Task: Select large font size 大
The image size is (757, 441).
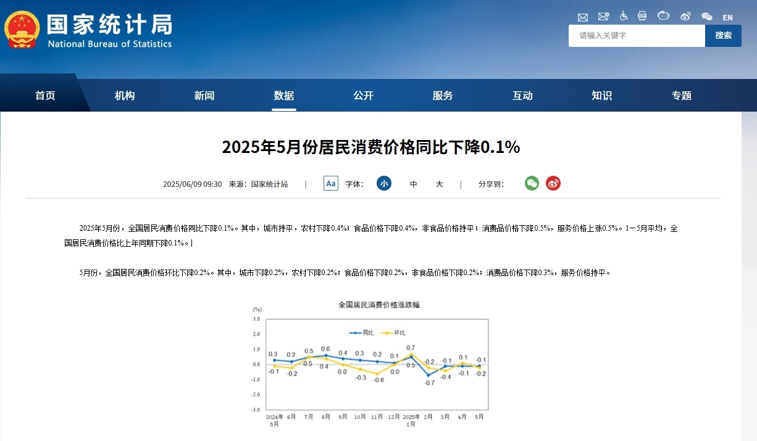Action: [439, 184]
